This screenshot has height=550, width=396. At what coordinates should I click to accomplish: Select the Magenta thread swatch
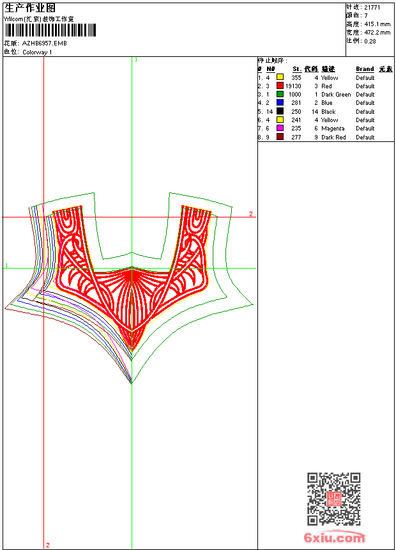click(280, 129)
